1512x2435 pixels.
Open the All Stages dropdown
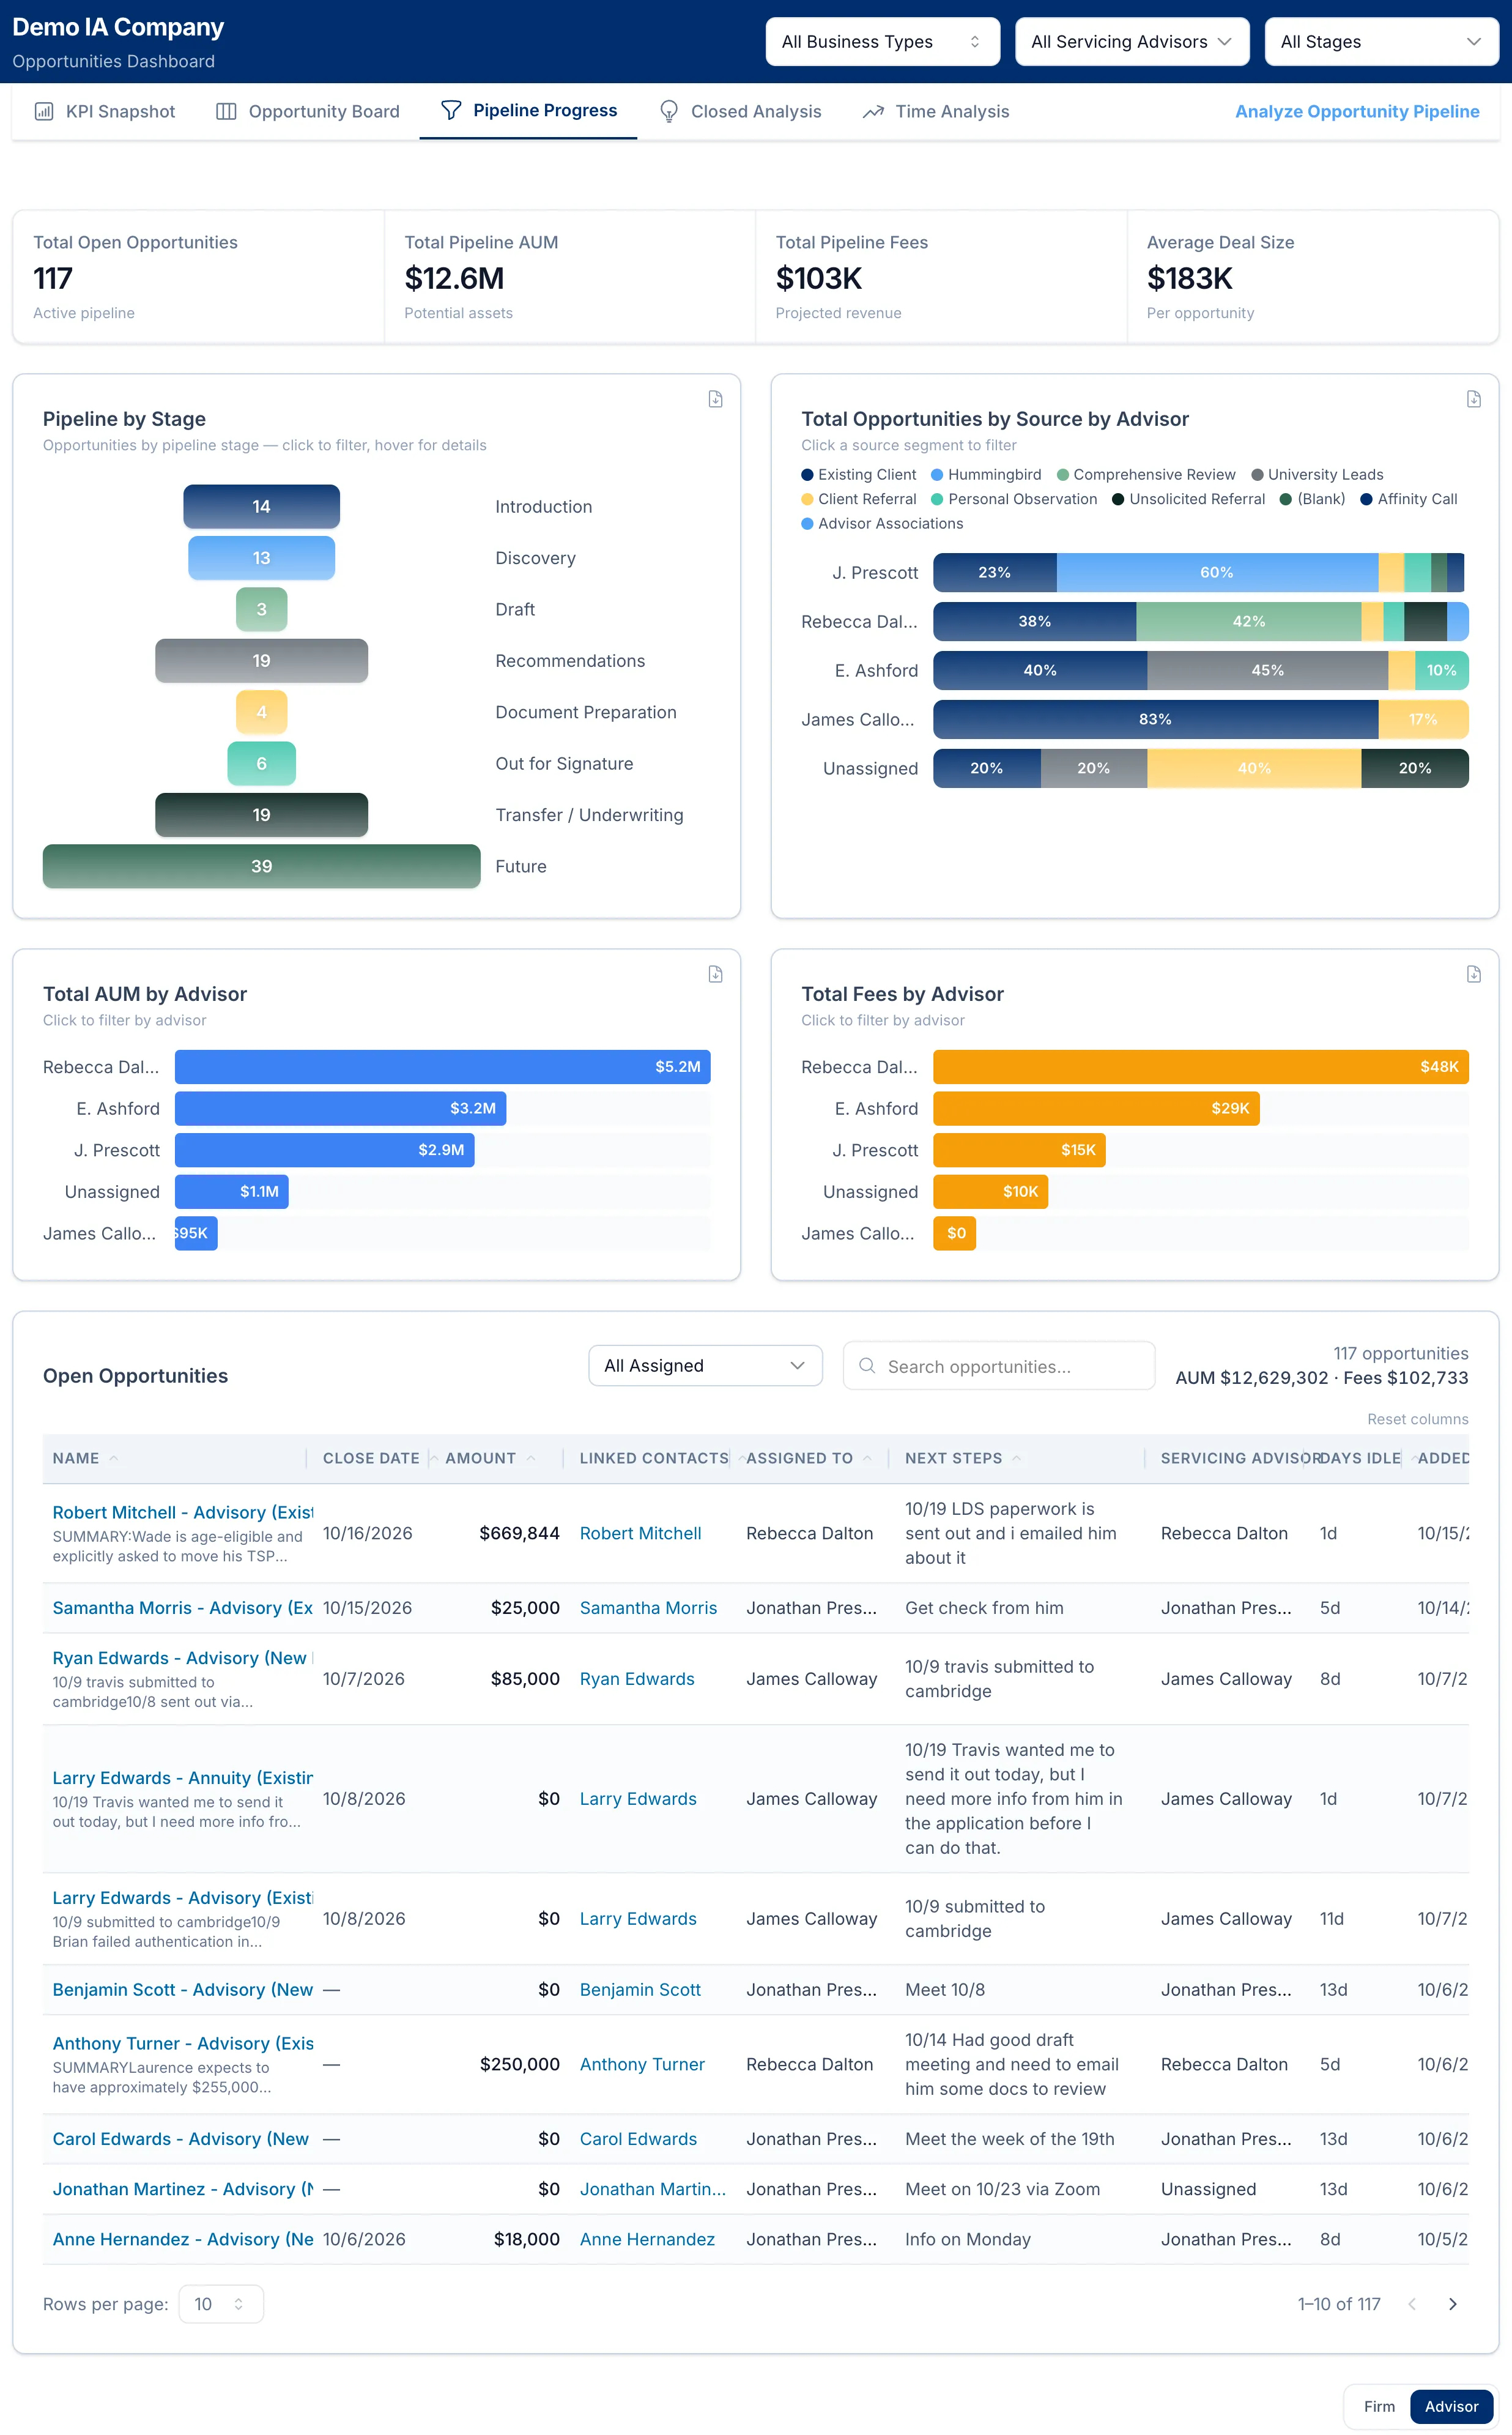tap(1381, 42)
